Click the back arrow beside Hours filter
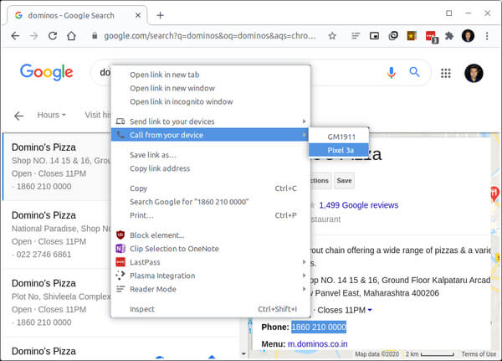The image size is (502, 361). (x=18, y=116)
